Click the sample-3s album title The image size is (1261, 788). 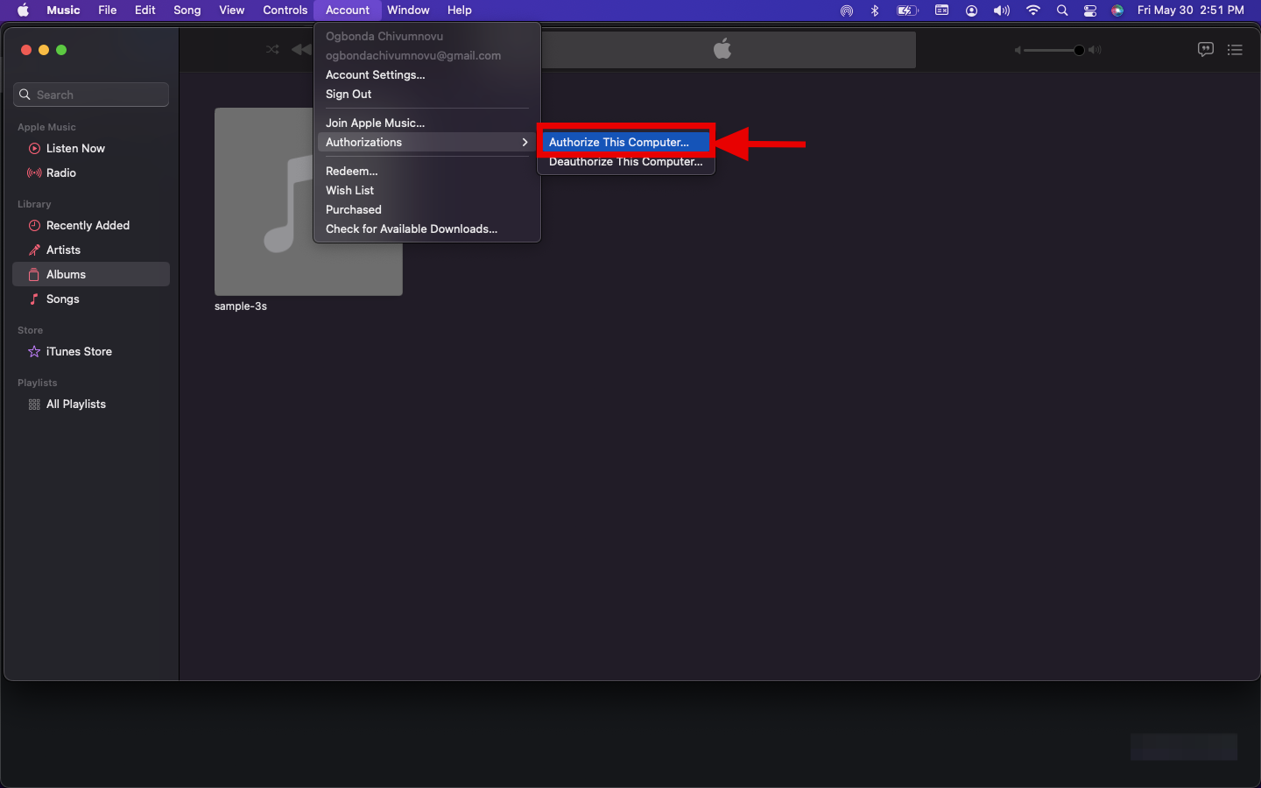(x=241, y=306)
